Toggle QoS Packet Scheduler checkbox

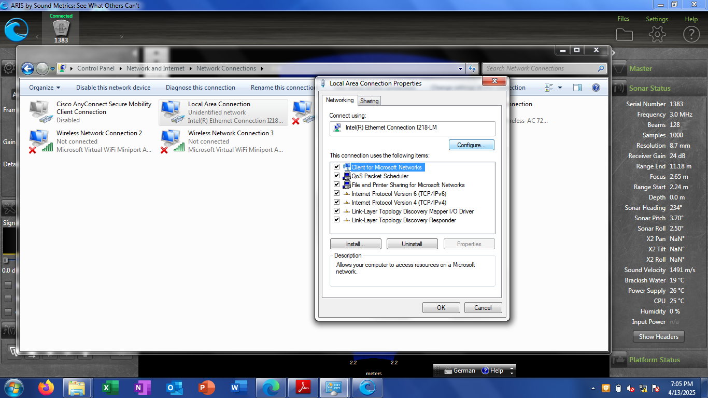point(337,176)
